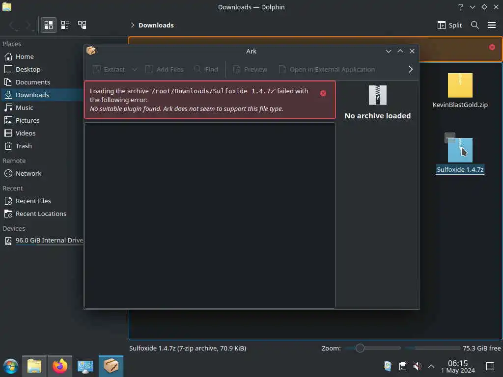Select Downloads in Places sidebar
Screen dimensions: 503x377
[x=42, y=95]
